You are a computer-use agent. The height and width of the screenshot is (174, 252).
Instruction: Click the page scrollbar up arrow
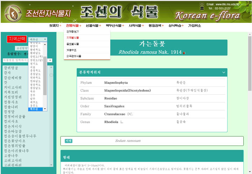[250, 34]
